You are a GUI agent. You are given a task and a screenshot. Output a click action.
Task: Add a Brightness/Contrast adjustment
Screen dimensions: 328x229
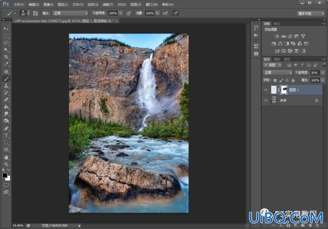tap(277, 36)
